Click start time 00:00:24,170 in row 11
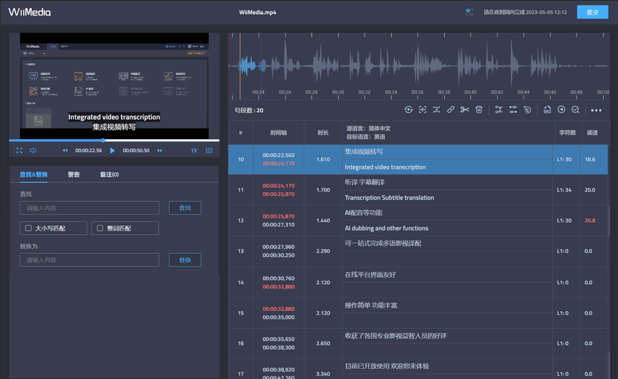This screenshot has width=618, height=379. 278,185
